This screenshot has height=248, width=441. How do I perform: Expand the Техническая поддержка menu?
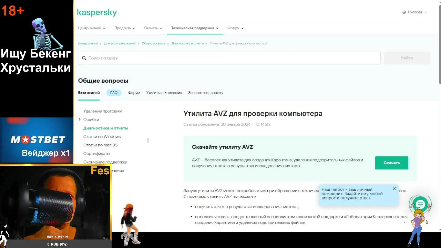pyautogui.click(x=195, y=28)
